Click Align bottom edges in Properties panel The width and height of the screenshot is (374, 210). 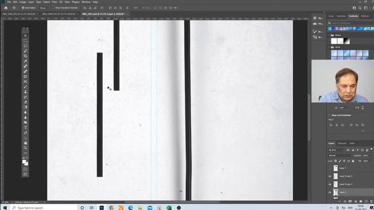click(x=362, y=125)
